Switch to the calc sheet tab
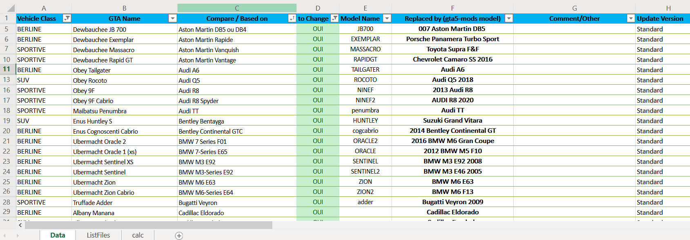This screenshot has width=690, height=240. click(138, 235)
